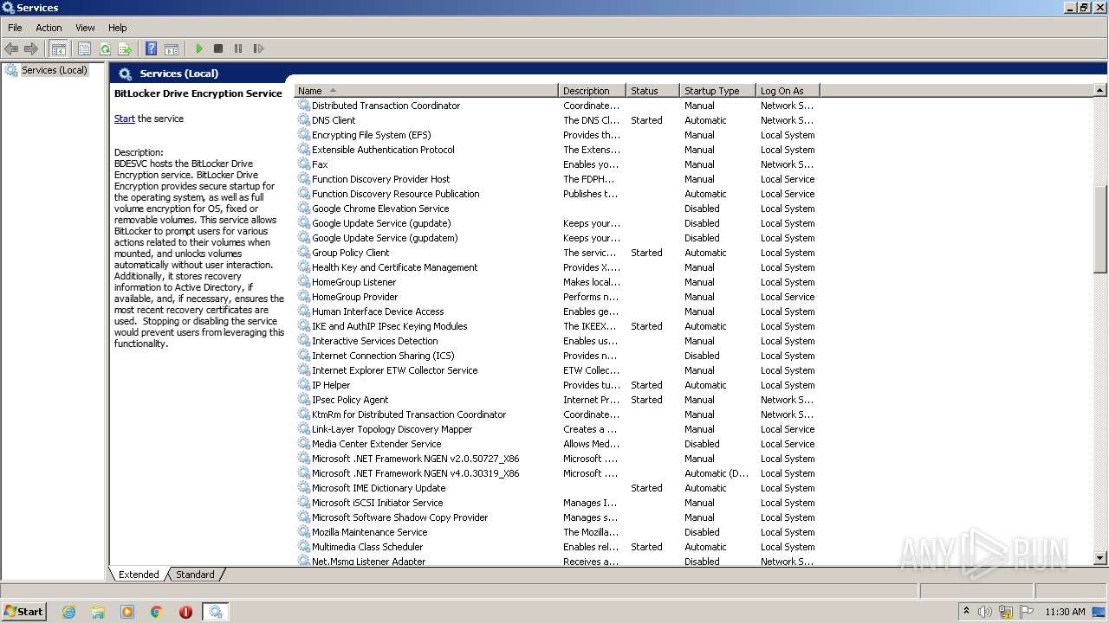Viewport: 1109px width, 623px height.
Task: Open the View menu
Action: point(85,28)
